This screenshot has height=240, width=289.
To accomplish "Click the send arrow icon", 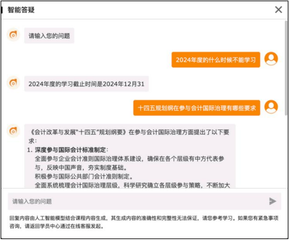I will coord(272,201).
